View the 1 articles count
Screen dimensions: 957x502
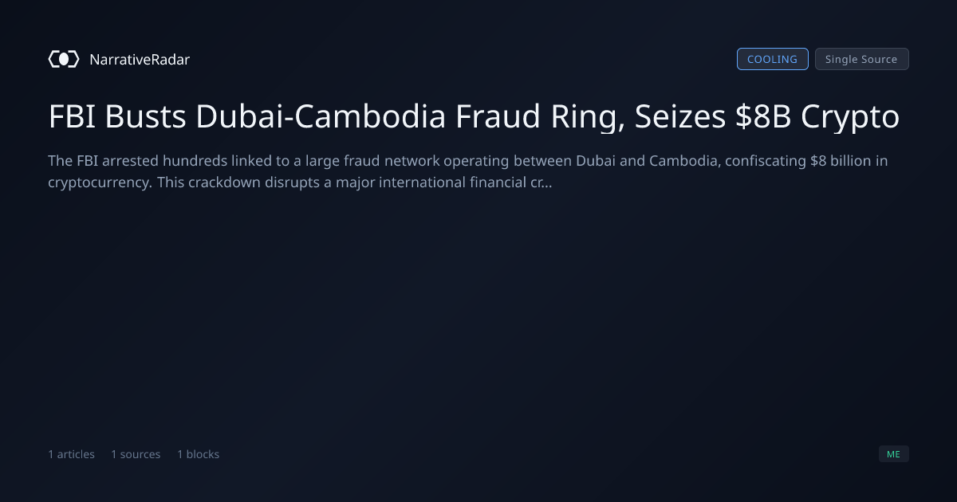pos(71,454)
